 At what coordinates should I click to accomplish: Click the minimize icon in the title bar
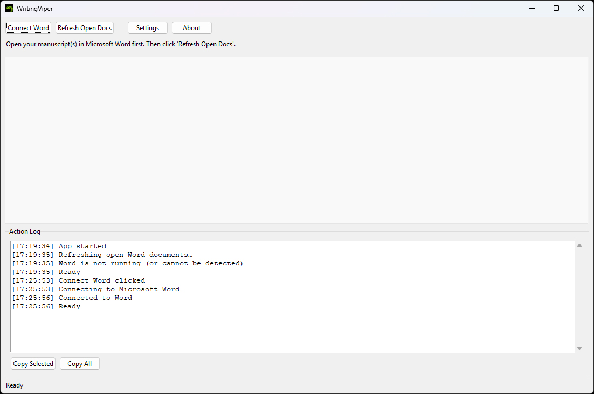point(531,8)
